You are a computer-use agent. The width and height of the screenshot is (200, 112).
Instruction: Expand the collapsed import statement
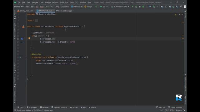click(x=36, y=21)
